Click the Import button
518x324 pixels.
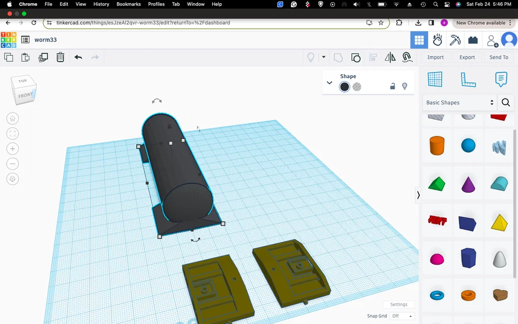pos(436,57)
